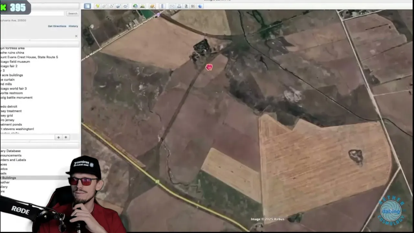Select the 'ruins china' place entry
Image resolution: width=414 pixels, height=233 pixels.
(12, 53)
